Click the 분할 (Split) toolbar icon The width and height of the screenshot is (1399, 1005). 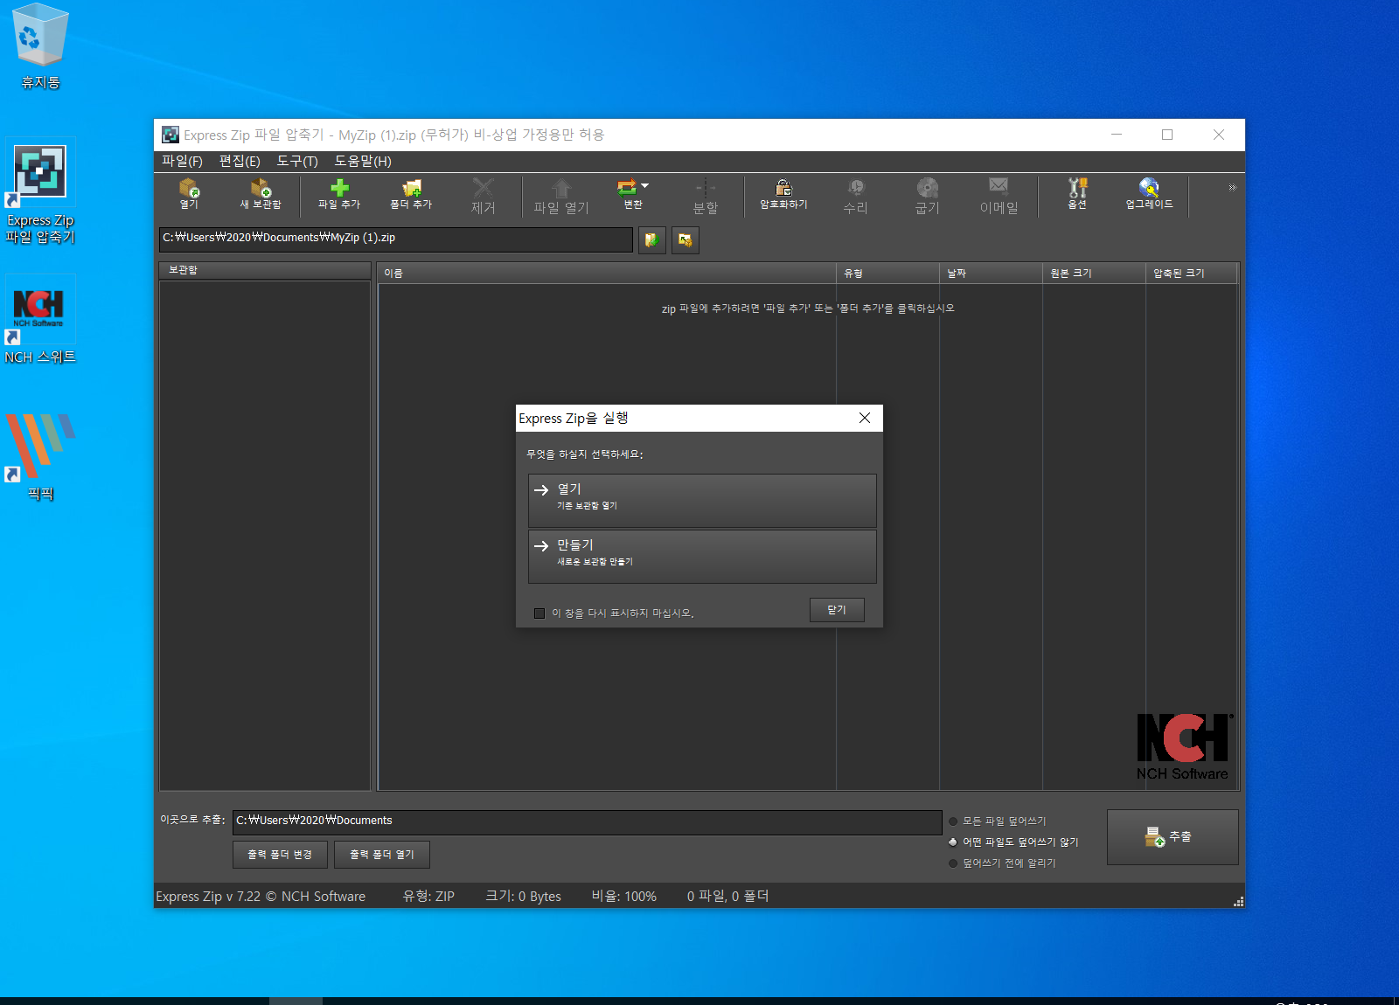tap(706, 196)
